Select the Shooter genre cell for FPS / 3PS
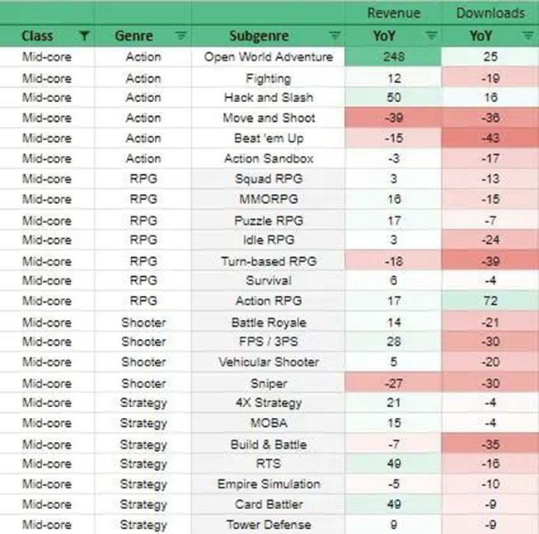The image size is (539, 534). 143,342
